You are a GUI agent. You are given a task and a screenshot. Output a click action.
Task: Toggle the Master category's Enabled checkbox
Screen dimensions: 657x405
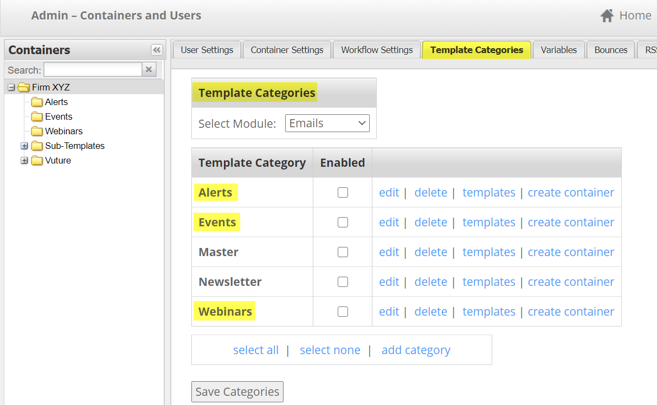(x=343, y=252)
